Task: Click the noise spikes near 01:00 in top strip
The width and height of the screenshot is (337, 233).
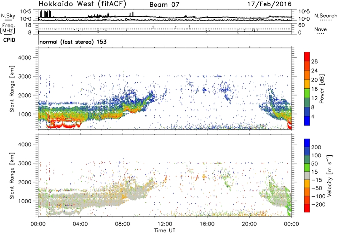Action: point(45,14)
